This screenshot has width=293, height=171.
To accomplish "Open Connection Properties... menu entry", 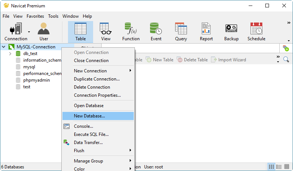I will (98, 95).
